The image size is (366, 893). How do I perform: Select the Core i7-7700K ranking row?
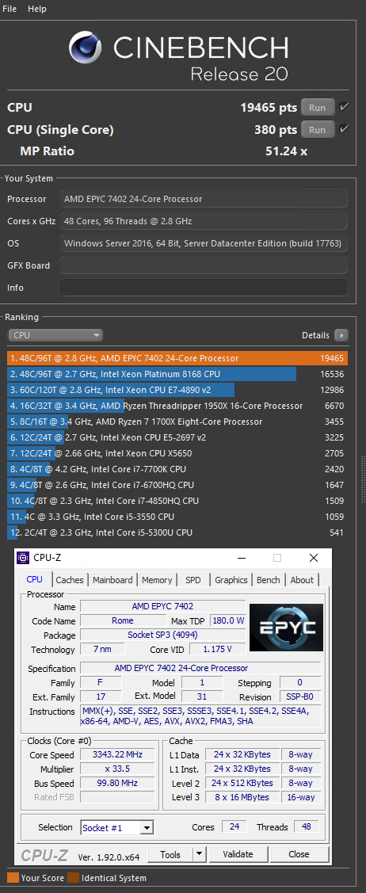[x=177, y=469]
